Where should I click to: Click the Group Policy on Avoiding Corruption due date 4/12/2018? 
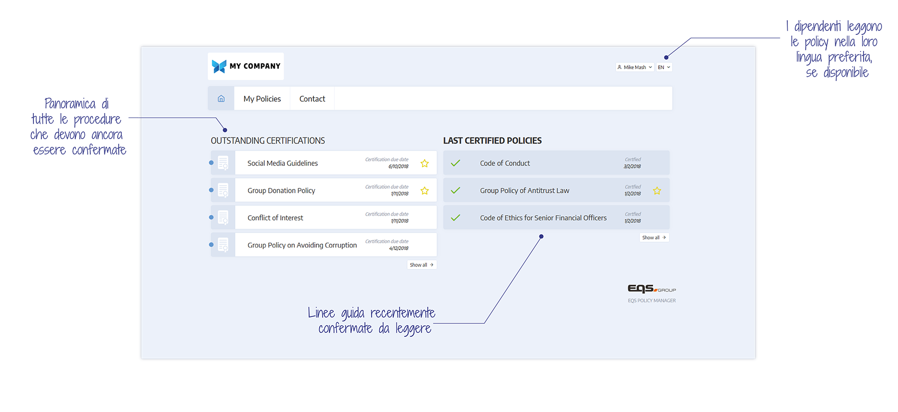click(x=398, y=248)
